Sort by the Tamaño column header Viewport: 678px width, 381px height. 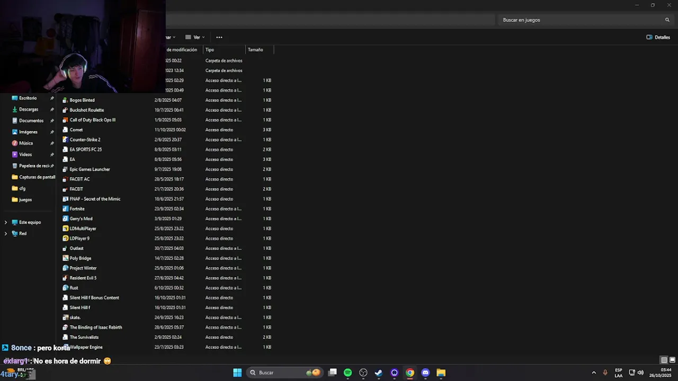coord(260,50)
